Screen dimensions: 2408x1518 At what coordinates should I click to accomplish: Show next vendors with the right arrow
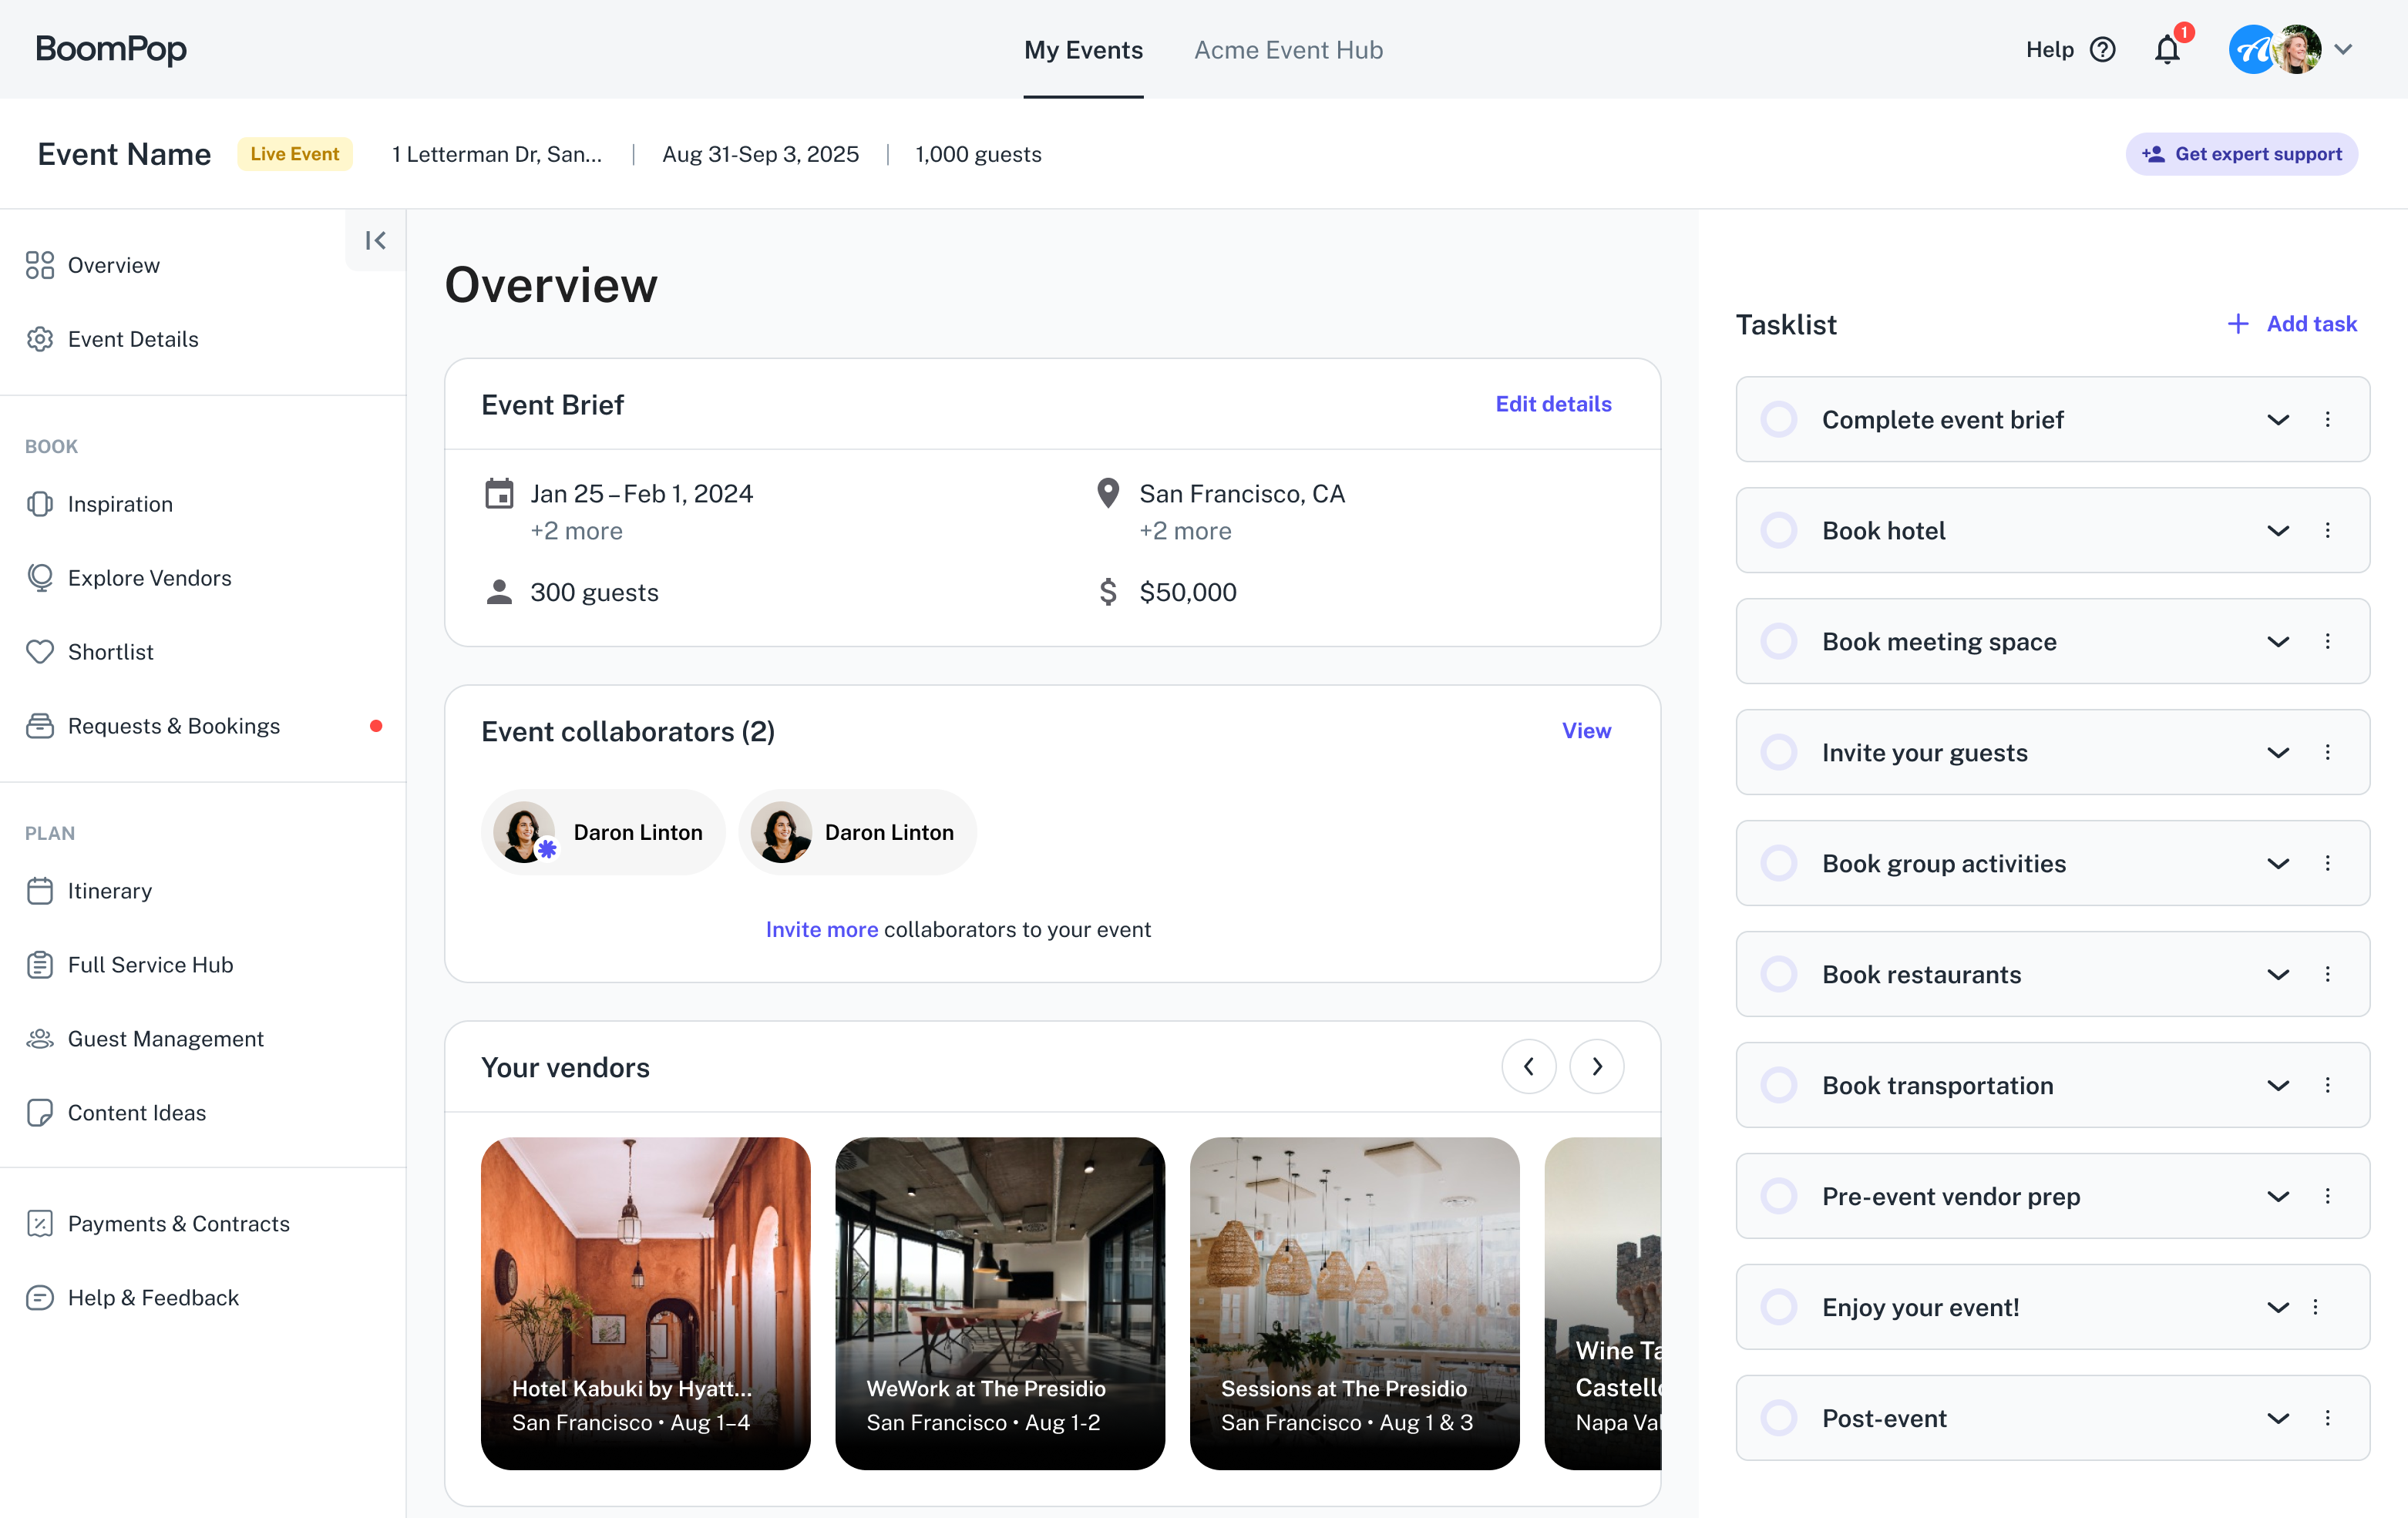(1596, 1067)
